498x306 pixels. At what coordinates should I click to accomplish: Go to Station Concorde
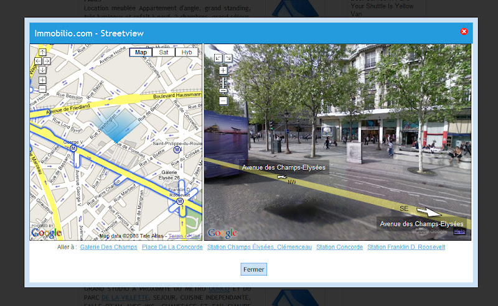[339, 247]
